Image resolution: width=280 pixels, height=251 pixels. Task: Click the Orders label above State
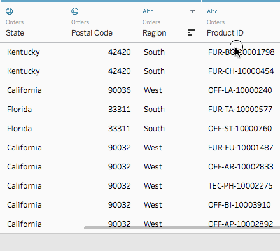(x=15, y=22)
